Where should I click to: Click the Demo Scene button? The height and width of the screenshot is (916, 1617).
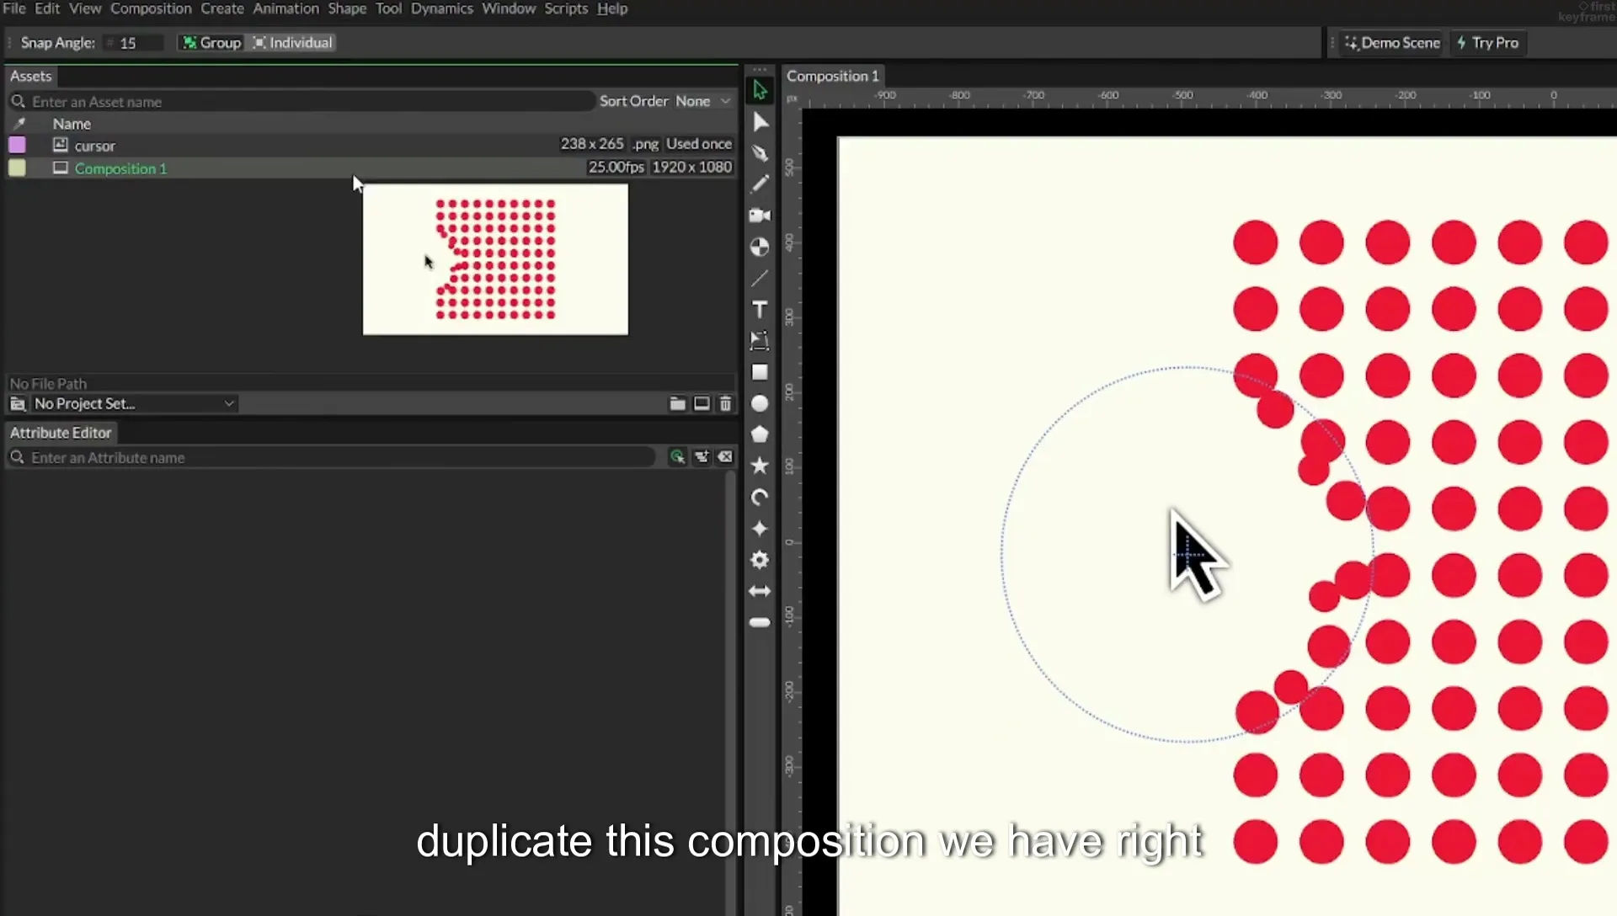coord(1392,43)
